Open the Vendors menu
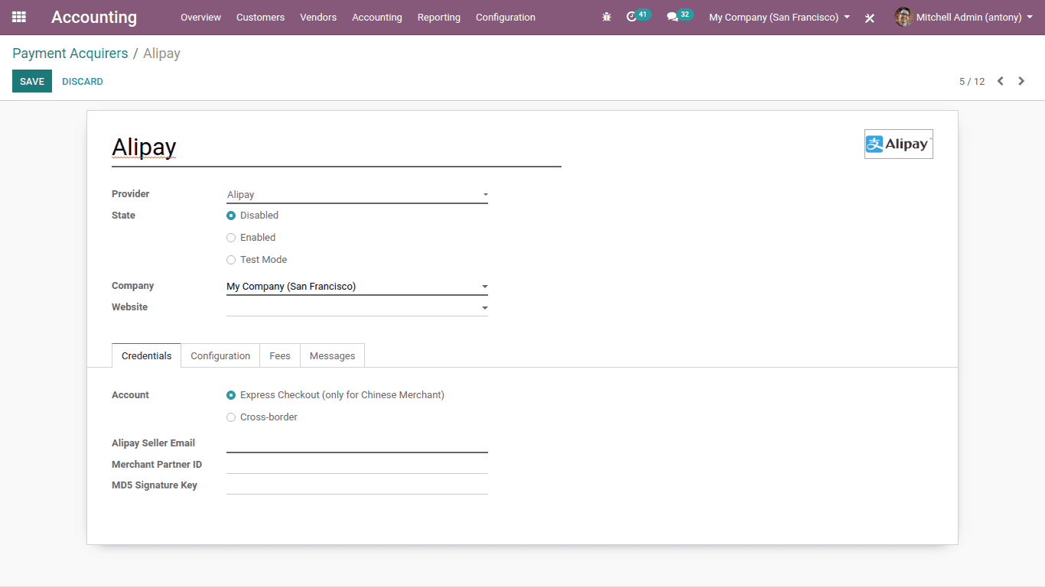The height and width of the screenshot is (587, 1045). [318, 17]
